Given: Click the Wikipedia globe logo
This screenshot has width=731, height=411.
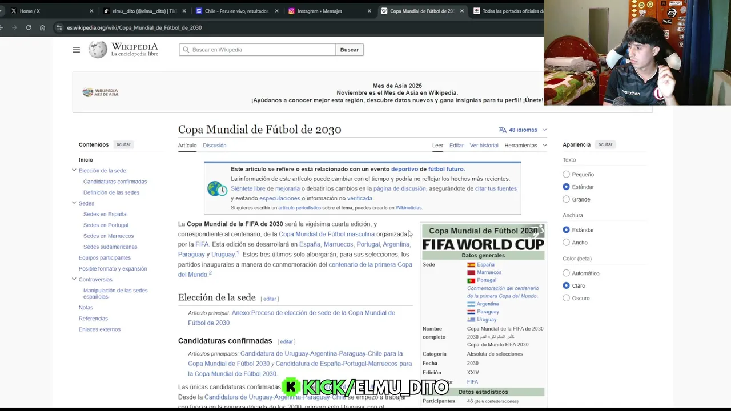Looking at the screenshot, I should [x=98, y=50].
